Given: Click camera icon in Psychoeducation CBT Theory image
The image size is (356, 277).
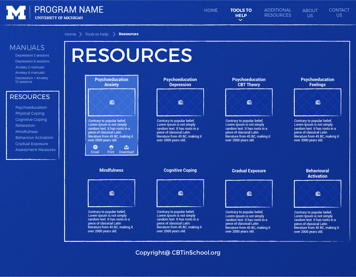Looking at the screenshot, I should (249, 102).
